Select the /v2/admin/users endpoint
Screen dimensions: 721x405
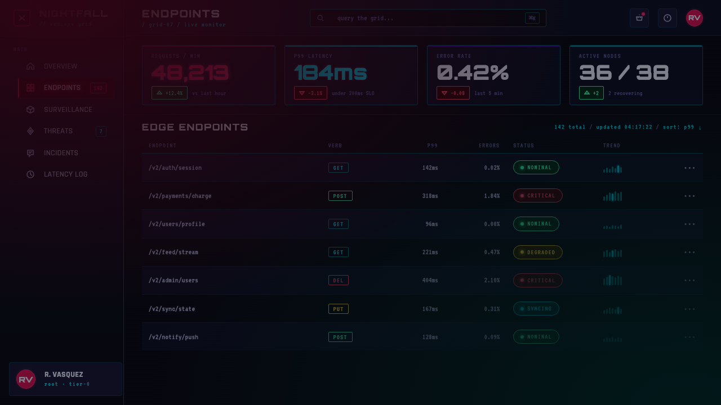pyautogui.click(x=173, y=280)
